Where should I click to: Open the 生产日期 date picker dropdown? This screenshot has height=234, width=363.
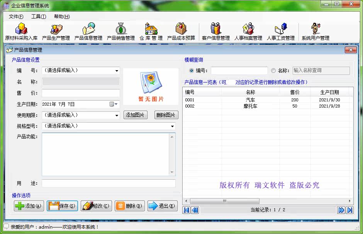pyautogui.click(x=114, y=104)
